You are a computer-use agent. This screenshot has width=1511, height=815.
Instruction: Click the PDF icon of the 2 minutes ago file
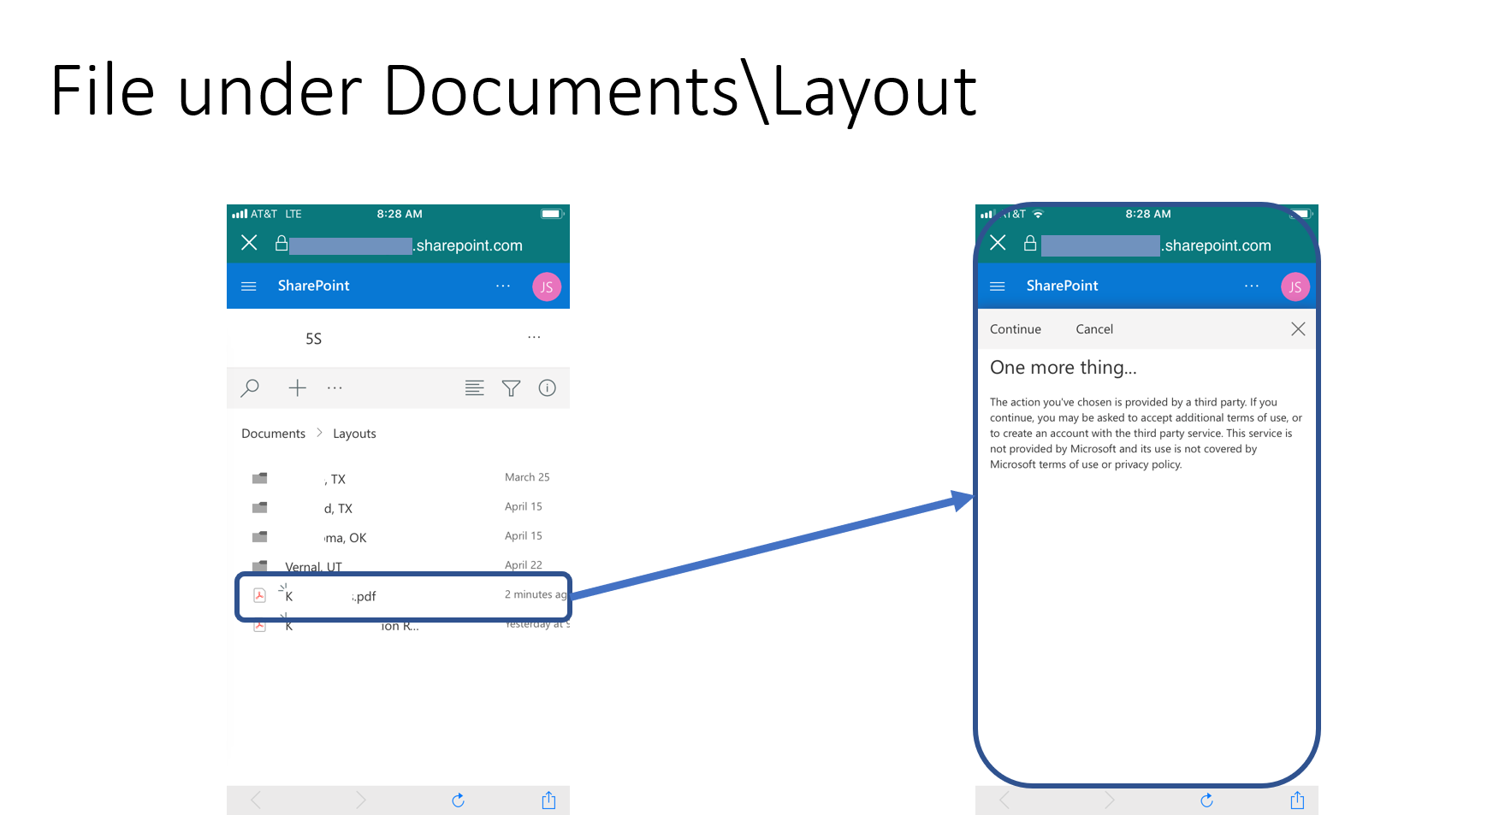pyautogui.click(x=259, y=595)
